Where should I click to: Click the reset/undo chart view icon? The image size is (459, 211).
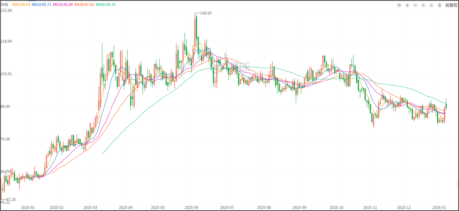pyautogui.click(x=399, y=5)
